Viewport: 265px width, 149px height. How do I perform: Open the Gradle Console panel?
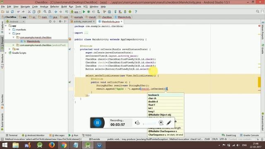(249, 135)
